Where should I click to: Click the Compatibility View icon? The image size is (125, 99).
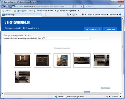75,6
